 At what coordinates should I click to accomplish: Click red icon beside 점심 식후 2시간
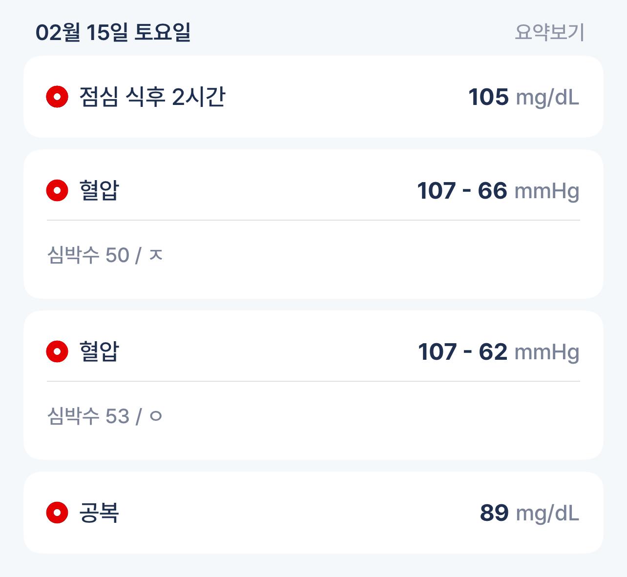57,97
